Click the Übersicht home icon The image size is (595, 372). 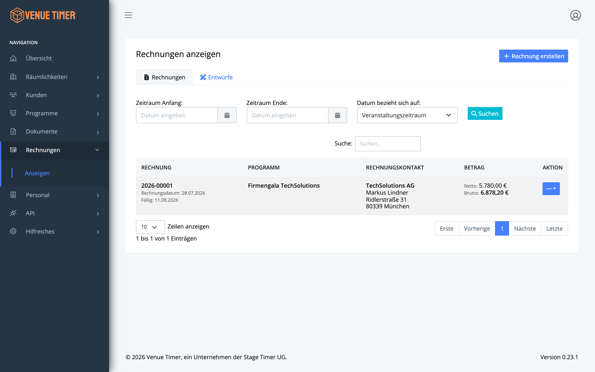(x=13, y=58)
